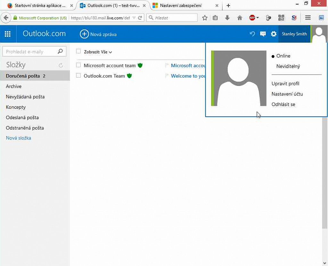The width and height of the screenshot is (328, 266).
Task: Click the green padlock site identity icon
Action: (x=15, y=18)
